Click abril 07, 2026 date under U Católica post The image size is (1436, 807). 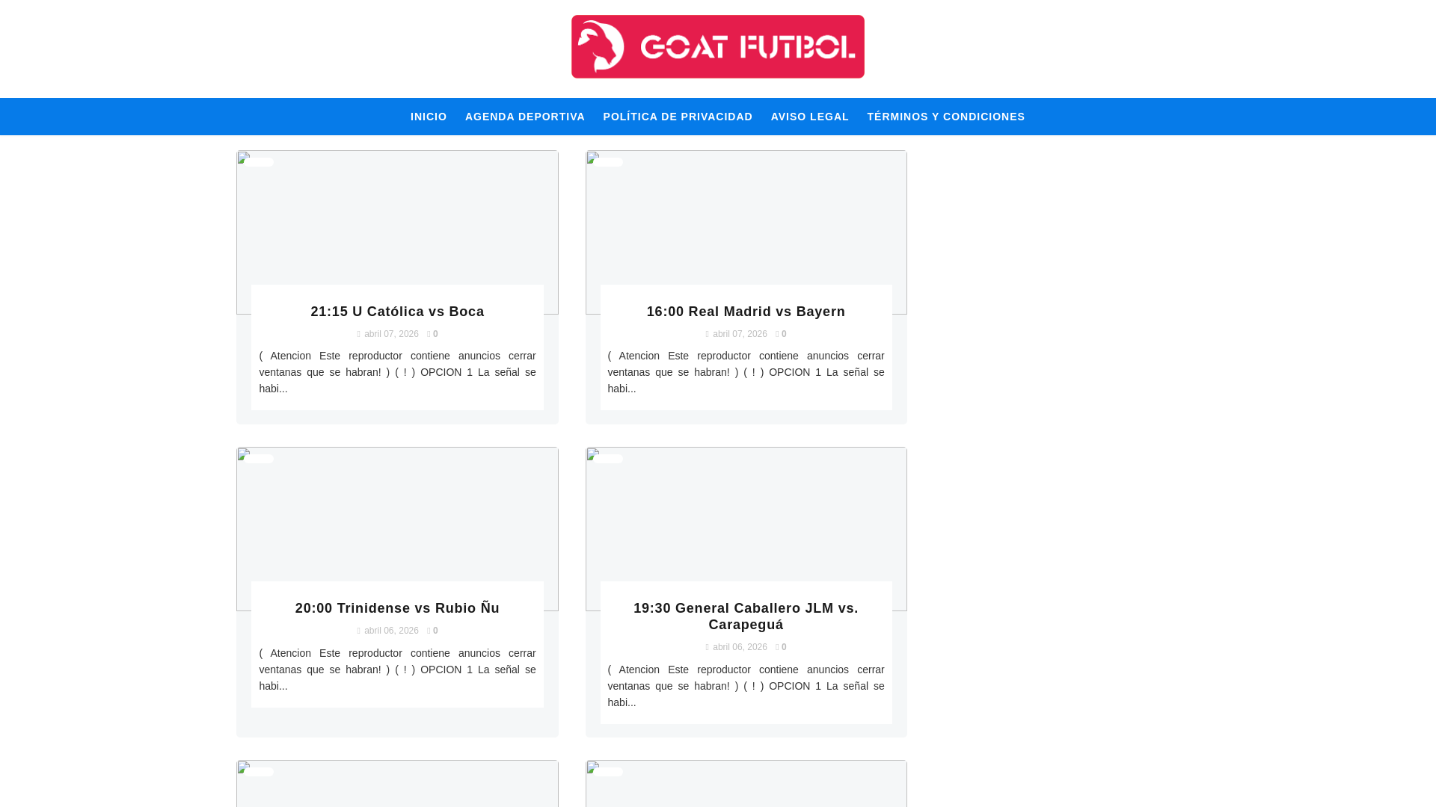pyautogui.click(x=391, y=334)
